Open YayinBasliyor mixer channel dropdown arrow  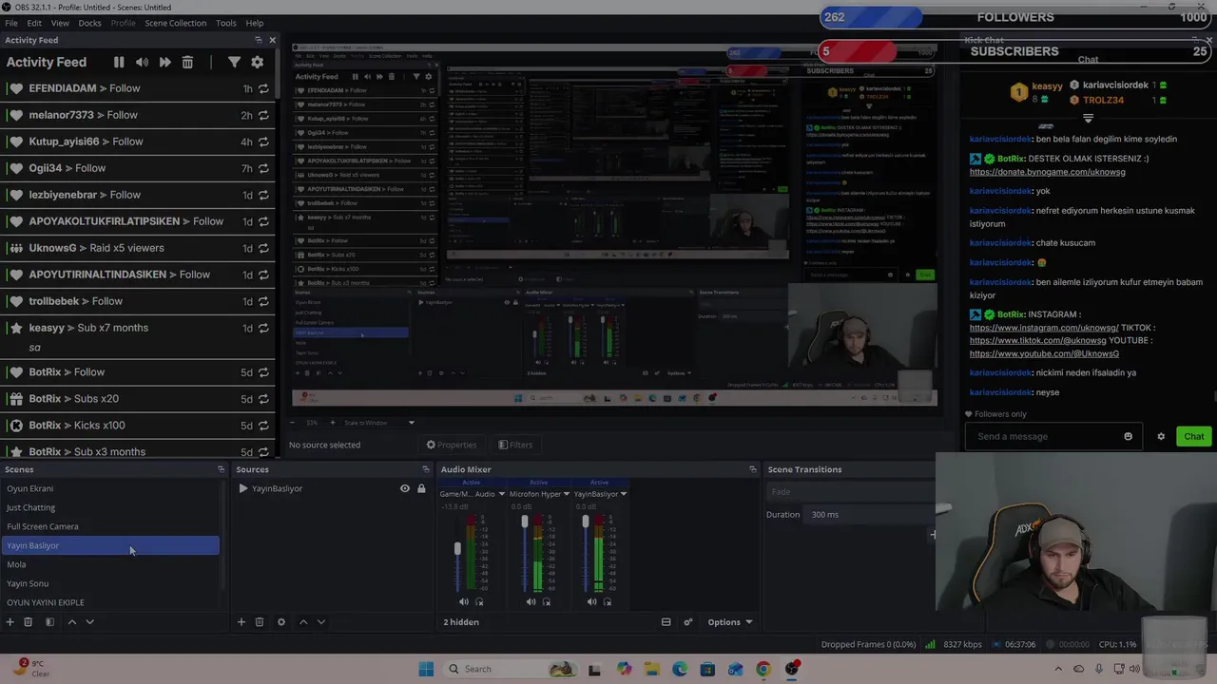click(624, 494)
